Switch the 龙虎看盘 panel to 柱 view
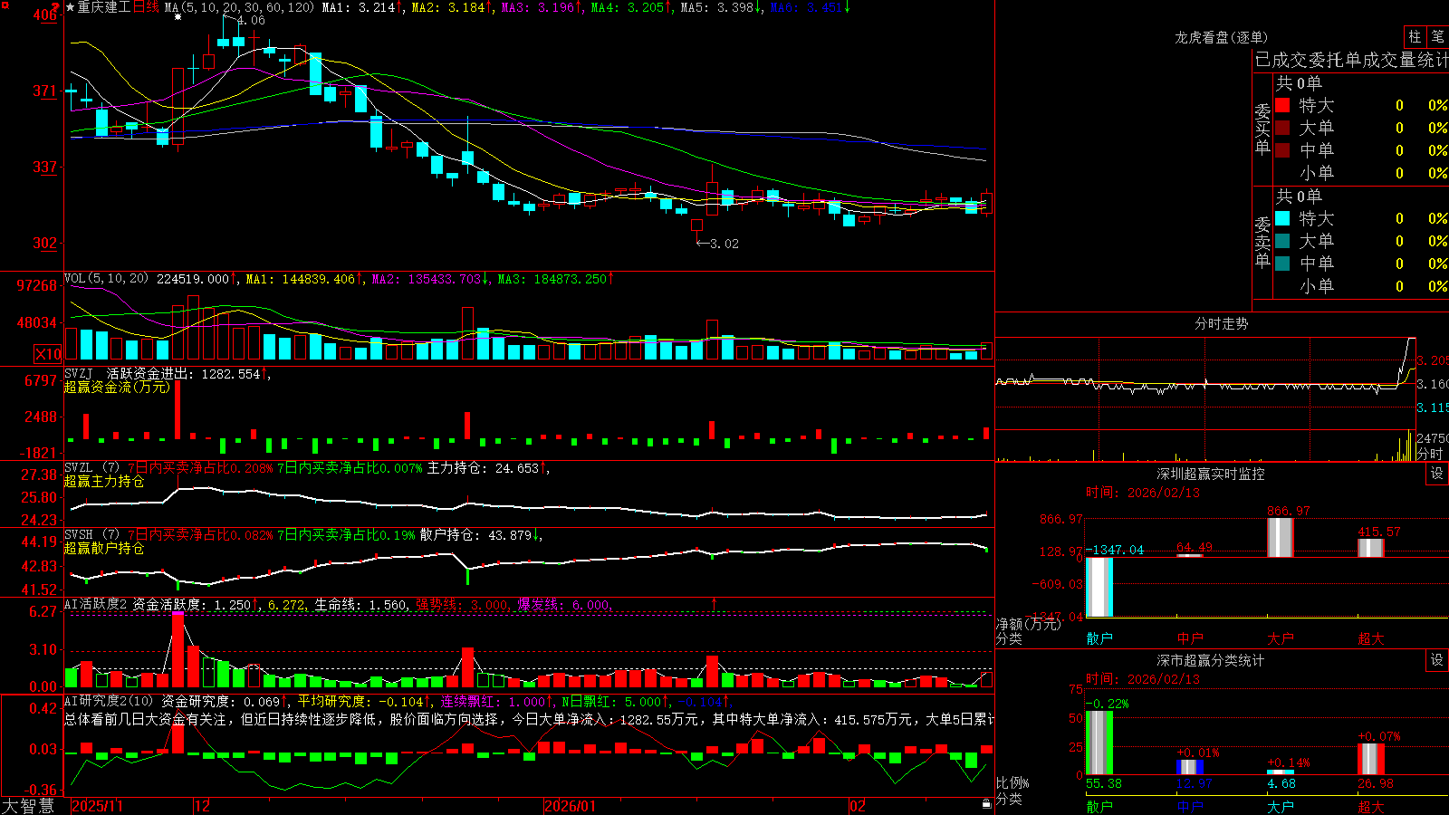The width and height of the screenshot is (1449, 815). pyautogui.click(x=1415, y=36)
